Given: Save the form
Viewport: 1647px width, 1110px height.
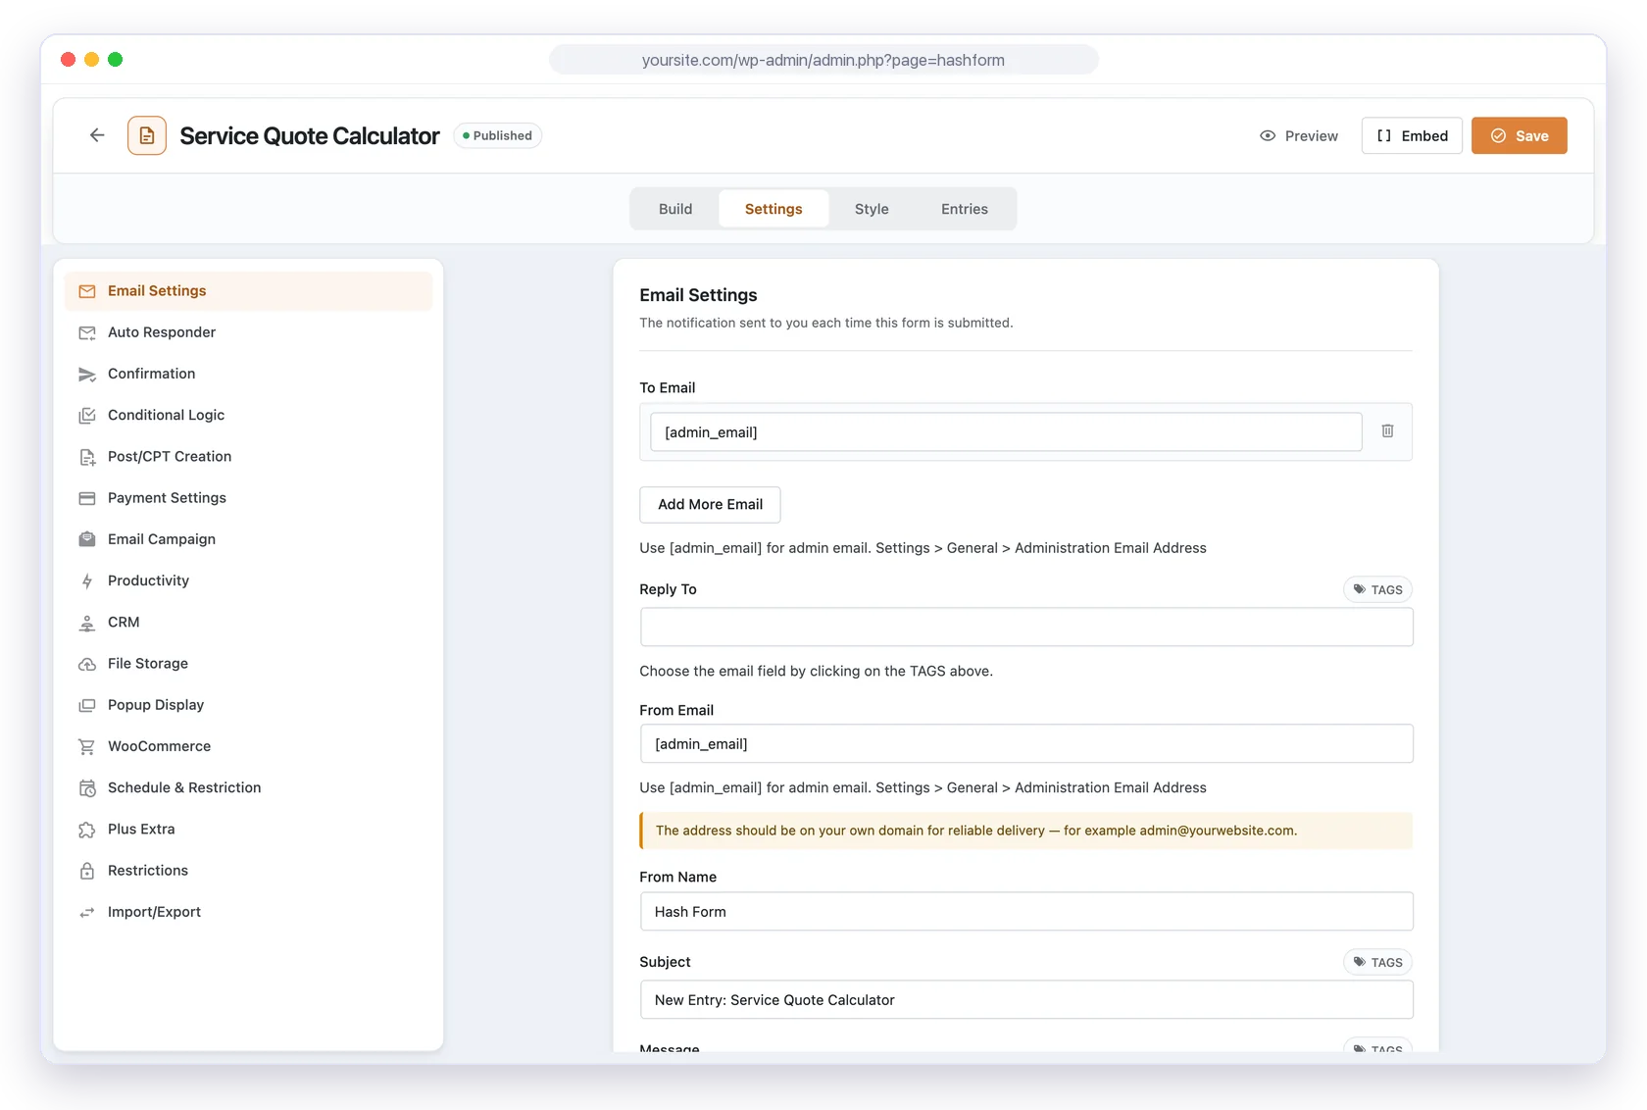Looking at the screenshot, I should click(x=1520, y=135).
